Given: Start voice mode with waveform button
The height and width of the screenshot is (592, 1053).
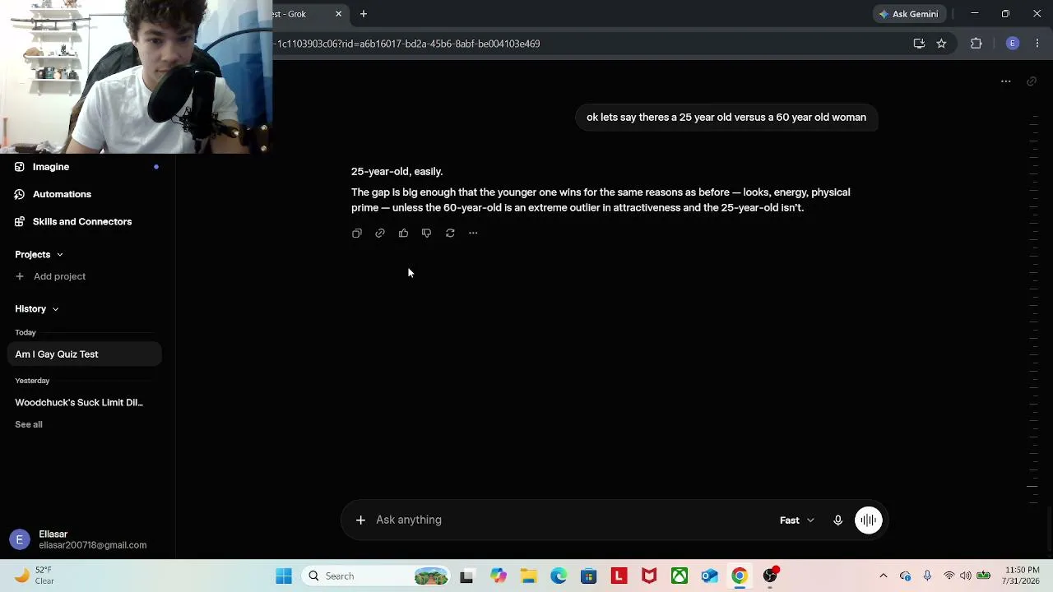Looking at the screenshot, I should click(868, 520).
